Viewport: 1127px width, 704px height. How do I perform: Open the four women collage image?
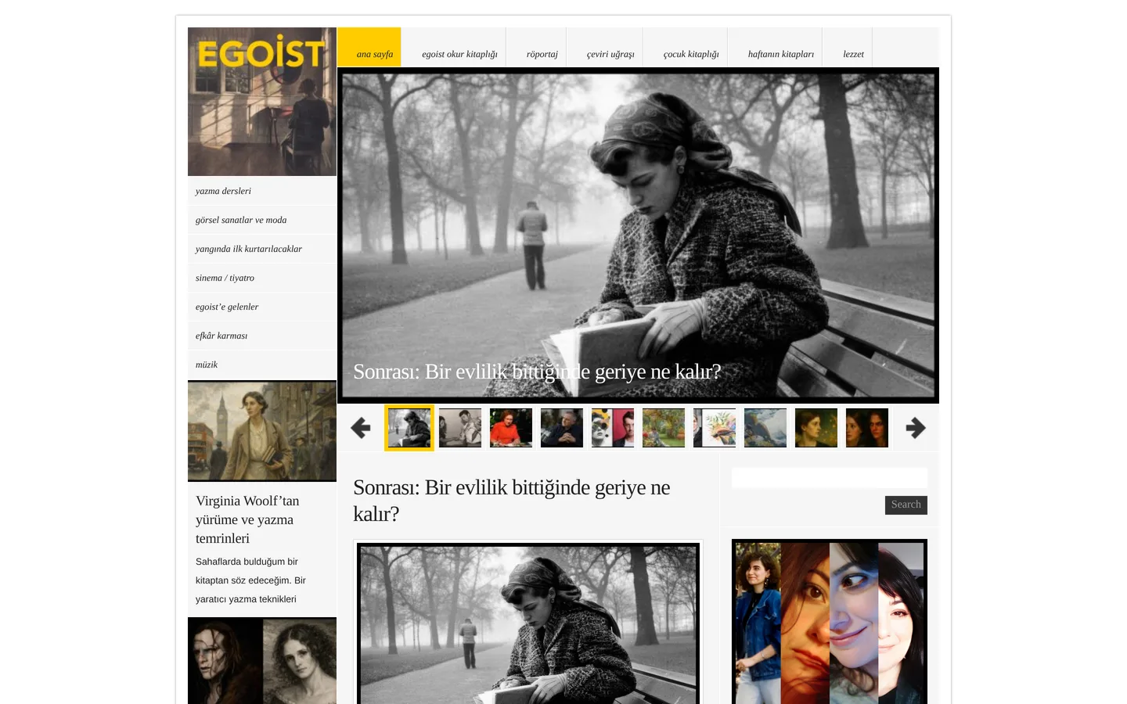(830, 622)
